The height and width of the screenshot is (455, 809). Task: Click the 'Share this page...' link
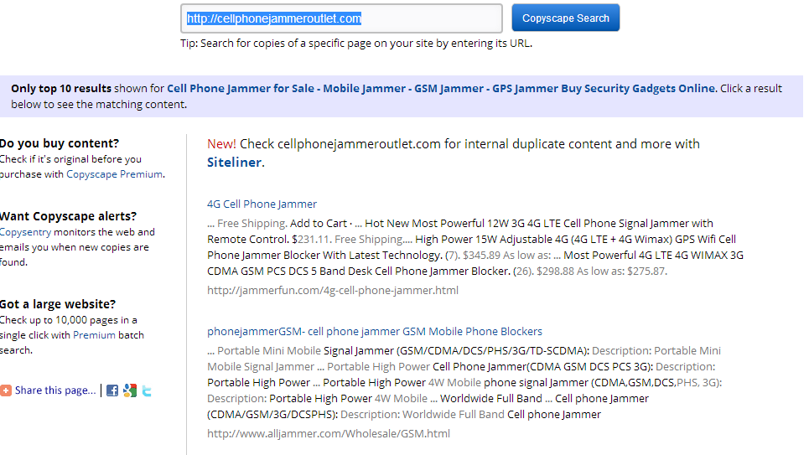point(55,390)
